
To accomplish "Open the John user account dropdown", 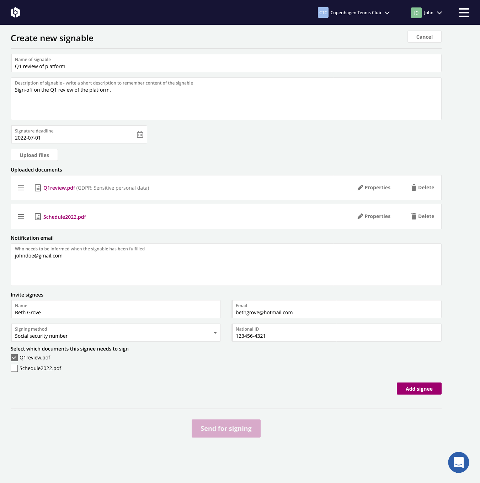I will (x=427, y=13).
